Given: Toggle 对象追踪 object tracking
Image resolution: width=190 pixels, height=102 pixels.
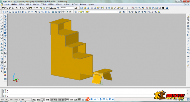Looking at the screenshot, I should pyautogui.click(x=61, y=99).
